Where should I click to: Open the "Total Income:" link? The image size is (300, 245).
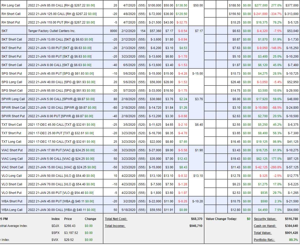pyautogui.click(x=115, y=226)
